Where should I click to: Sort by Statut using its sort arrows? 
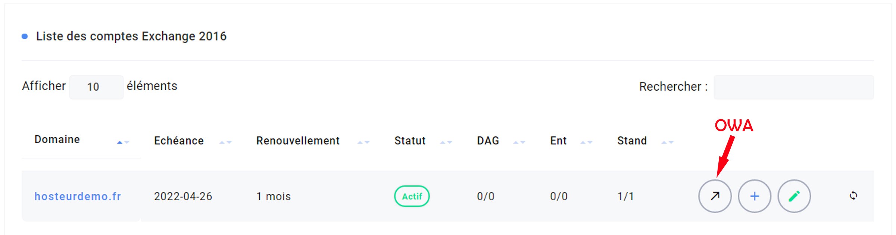tap(446, 142)
